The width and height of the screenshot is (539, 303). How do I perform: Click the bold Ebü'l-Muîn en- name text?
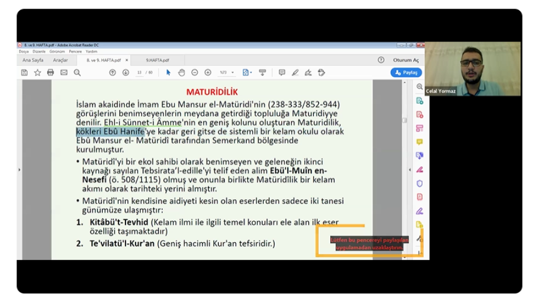pyautogui.click(x=298, y=171)
